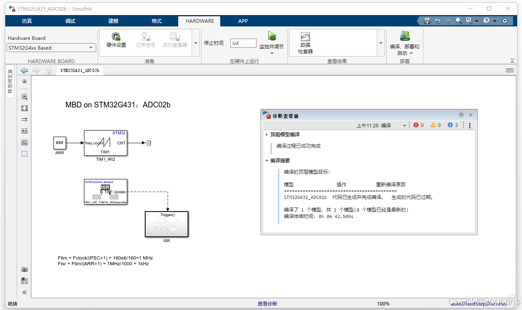Select the ARR constant block 999
The width and height of the screenshot is (522, 310).
[x=60, y=143]
